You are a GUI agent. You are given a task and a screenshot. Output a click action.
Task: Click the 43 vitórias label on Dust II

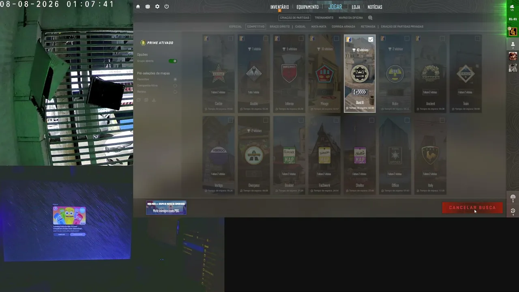(360, 50)
